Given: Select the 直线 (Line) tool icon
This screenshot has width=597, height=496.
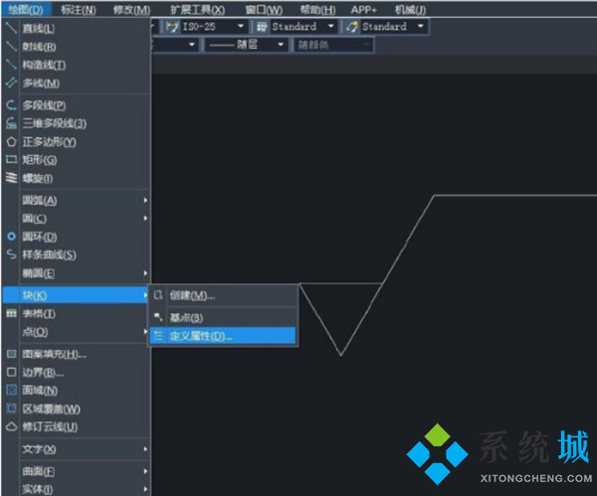Looking at the screenshot, I should click(x=11, y=29).
